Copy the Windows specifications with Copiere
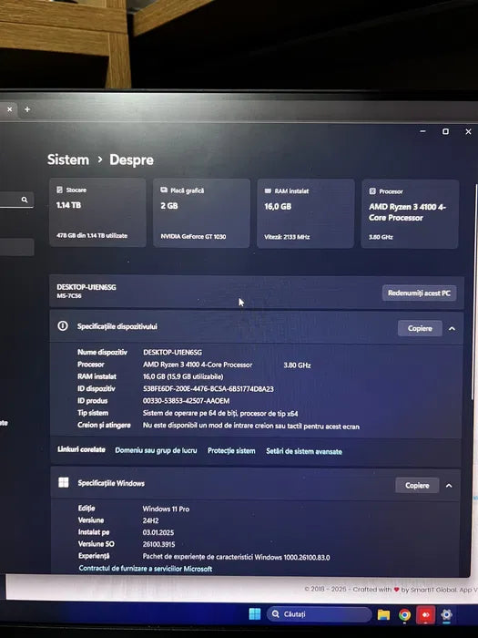 point(417,485)
